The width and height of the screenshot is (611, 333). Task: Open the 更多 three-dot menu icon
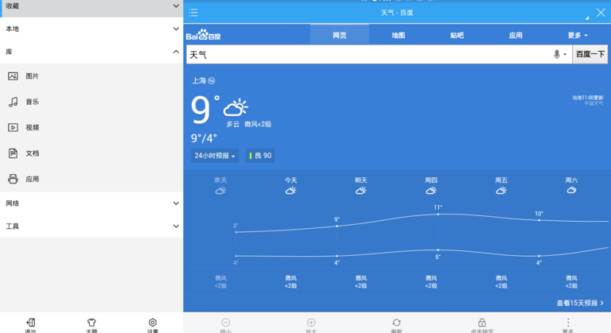point(568,323)
